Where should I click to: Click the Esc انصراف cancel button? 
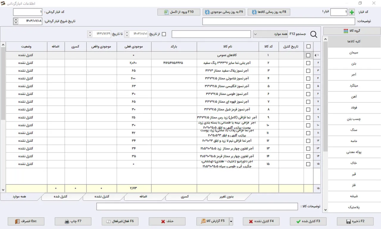pyautogui.click(x=26, y=221)
